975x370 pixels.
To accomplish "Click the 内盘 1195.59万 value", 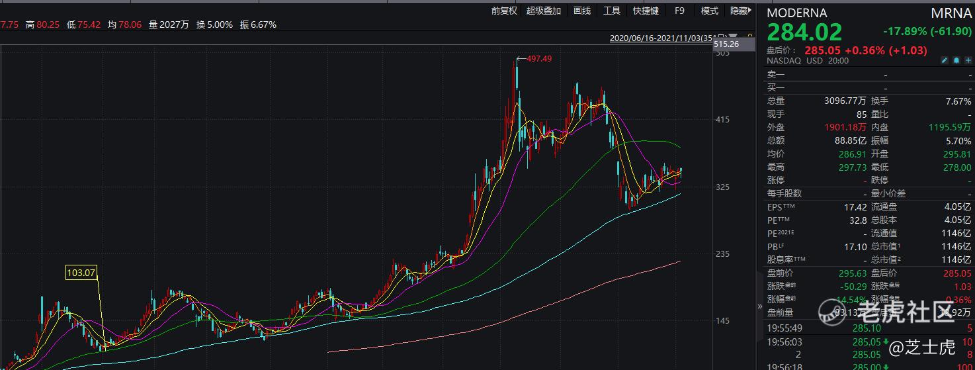I will pyautogui.click(x=951, y=128).
